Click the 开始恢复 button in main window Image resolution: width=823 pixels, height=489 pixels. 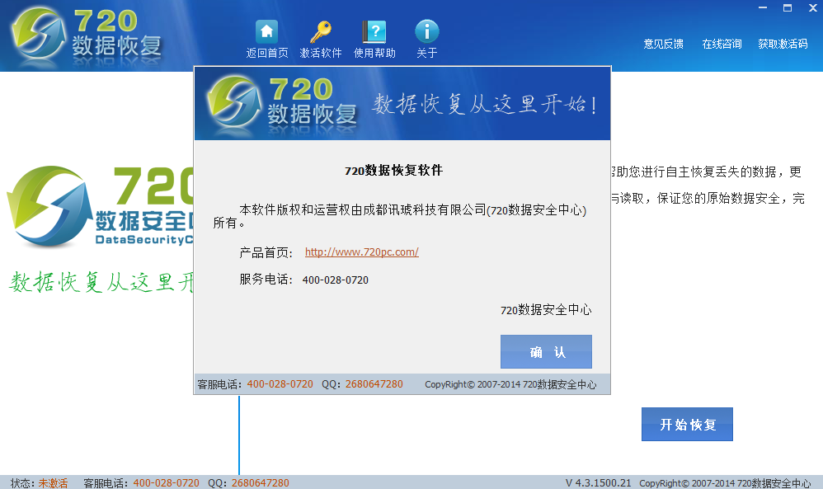pyautogui.click(x=687, y=424)
